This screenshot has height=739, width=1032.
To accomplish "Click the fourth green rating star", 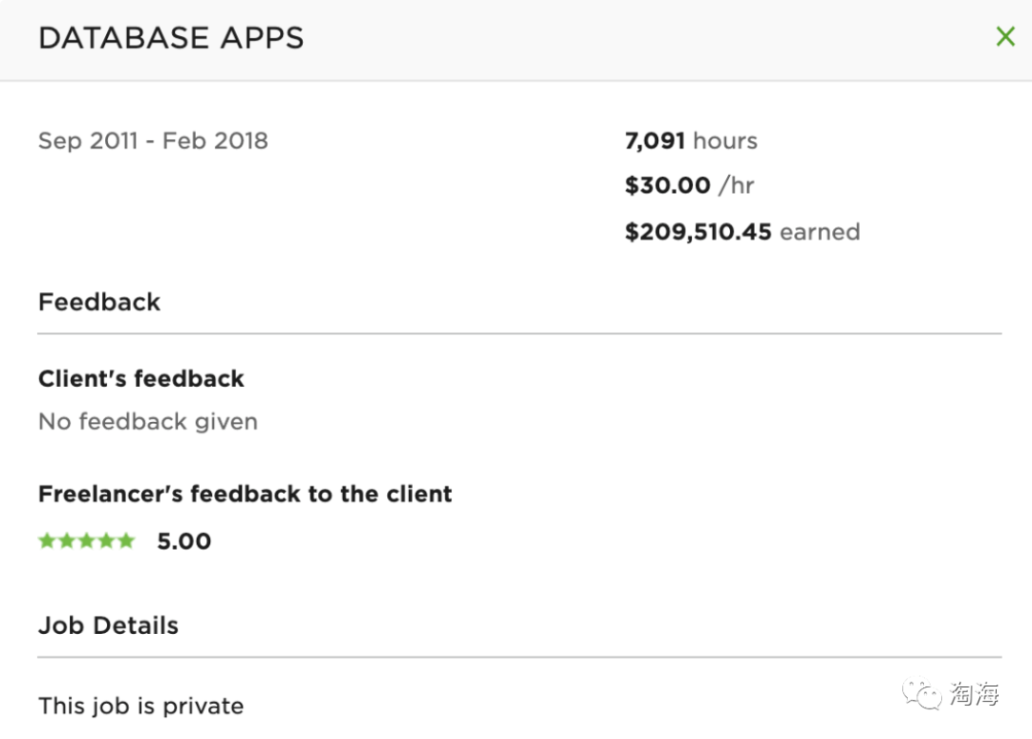I will click(x=106, y=541).
